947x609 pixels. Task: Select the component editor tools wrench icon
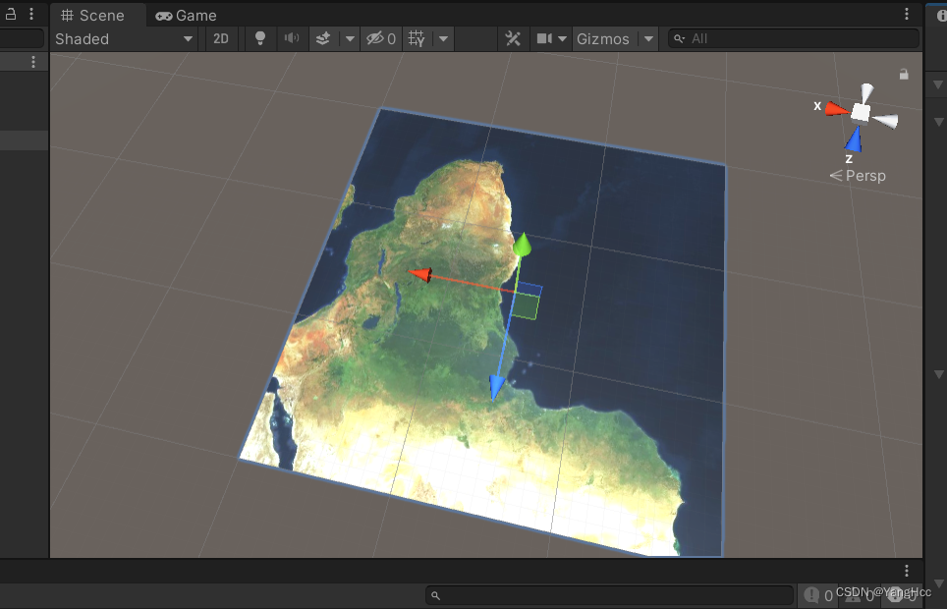(x=513, y=38)
